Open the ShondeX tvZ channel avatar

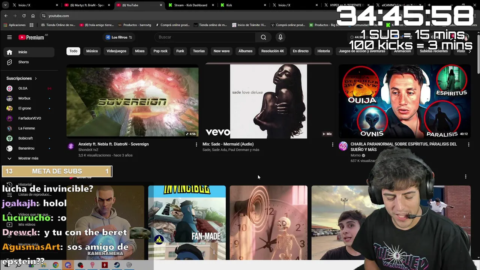(x=71, y=146)
